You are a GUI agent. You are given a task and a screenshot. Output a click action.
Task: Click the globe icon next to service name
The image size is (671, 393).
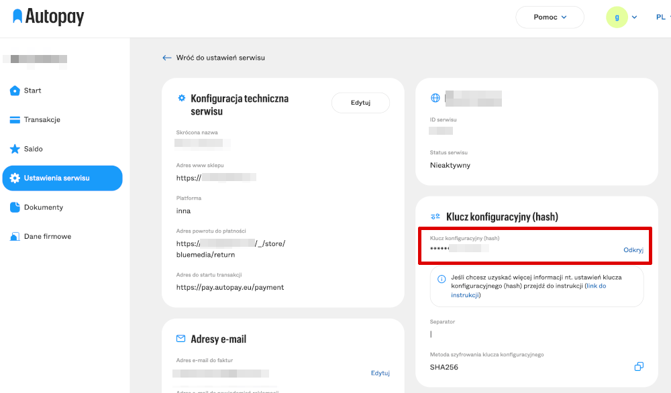[435, 99]
